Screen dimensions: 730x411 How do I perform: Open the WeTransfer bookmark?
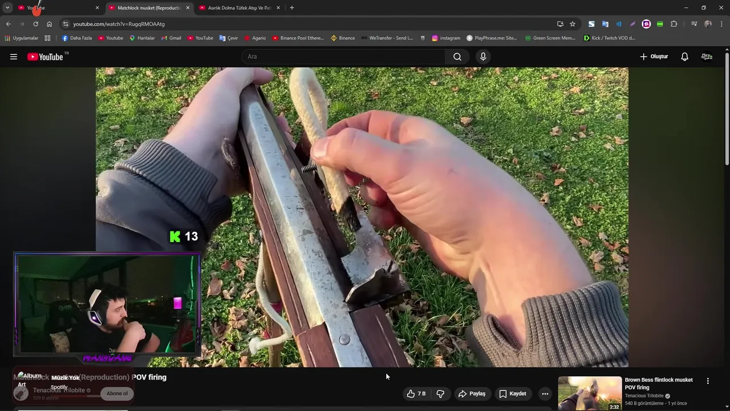coord(387,38)
